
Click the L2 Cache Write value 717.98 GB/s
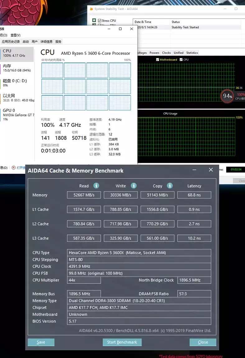[120, 224]
